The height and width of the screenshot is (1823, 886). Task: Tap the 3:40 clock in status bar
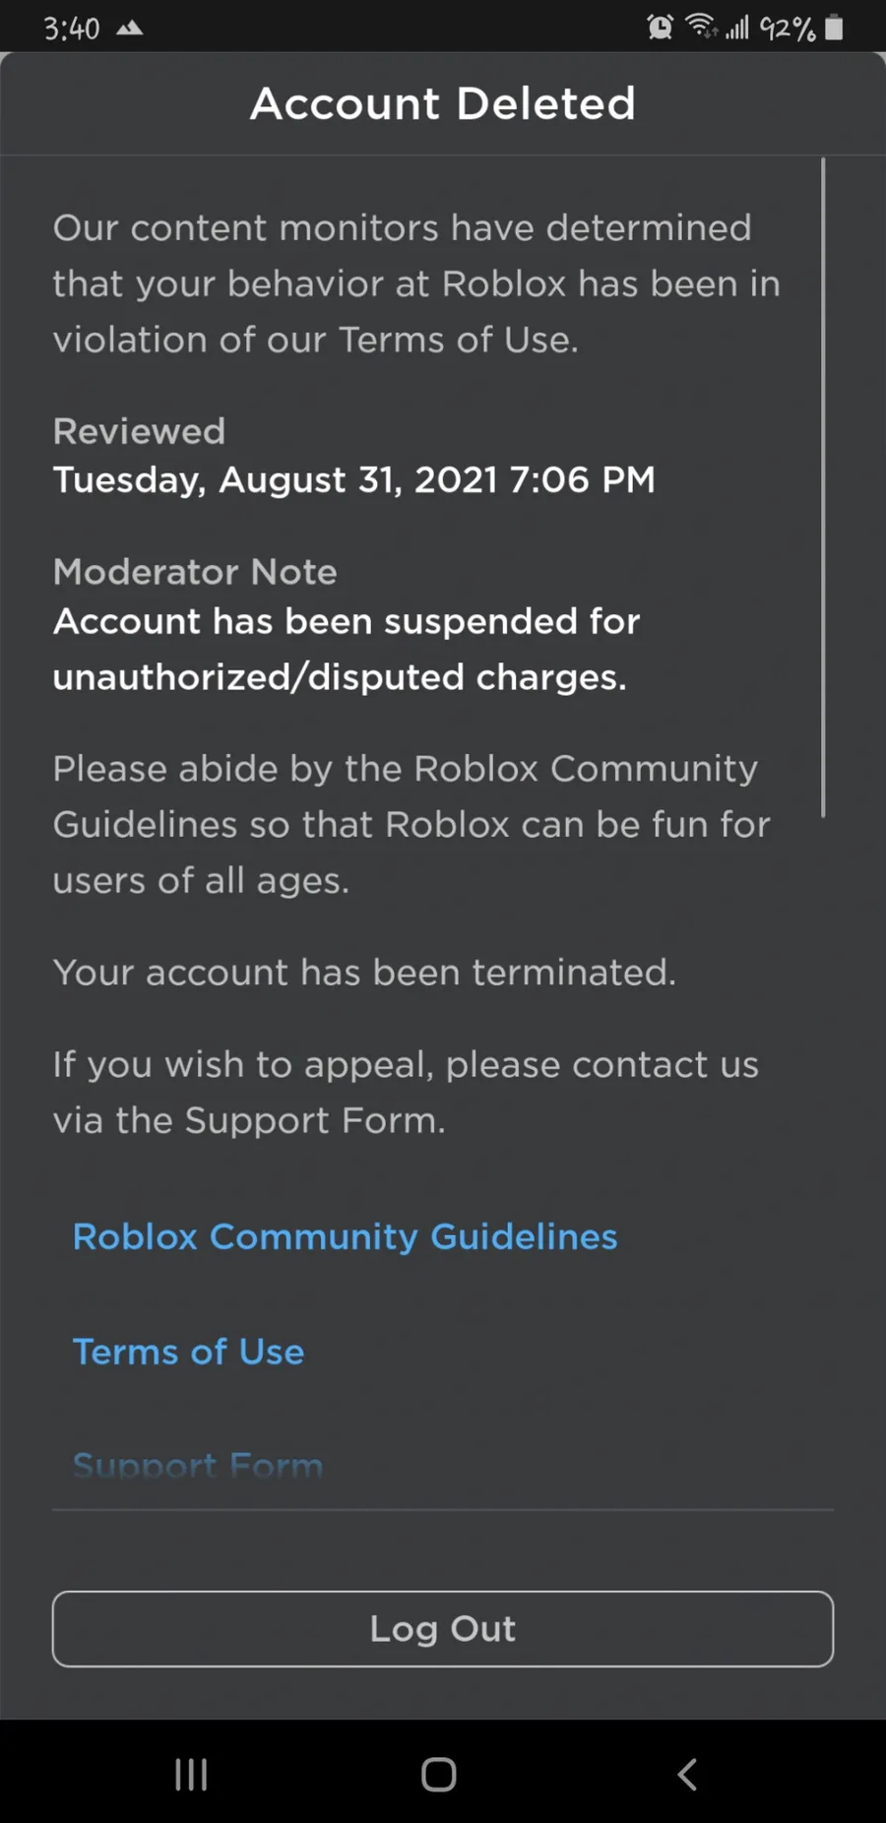click(71, 29)
